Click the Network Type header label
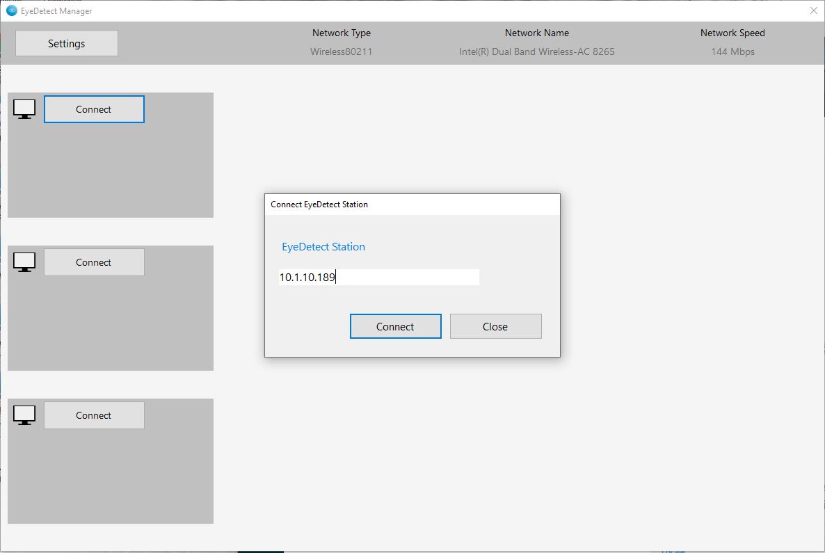The image size is (825, 553). point(342,33)
